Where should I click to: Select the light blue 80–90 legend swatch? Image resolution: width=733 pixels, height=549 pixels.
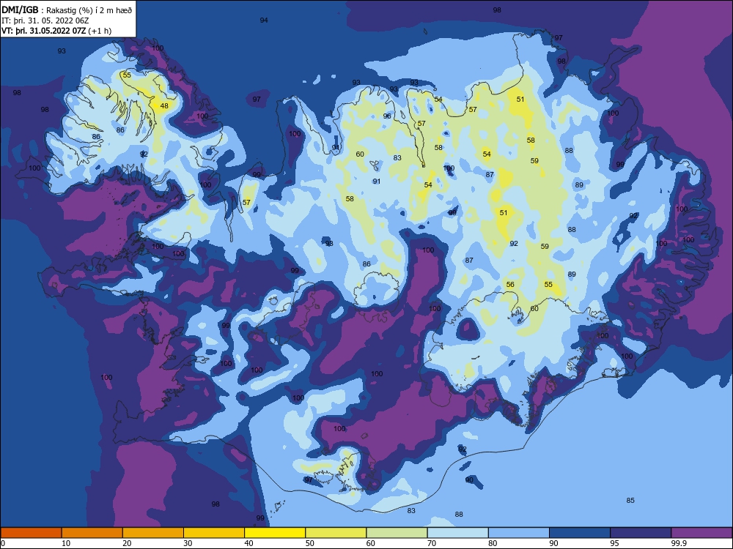(x=519, y=533)
